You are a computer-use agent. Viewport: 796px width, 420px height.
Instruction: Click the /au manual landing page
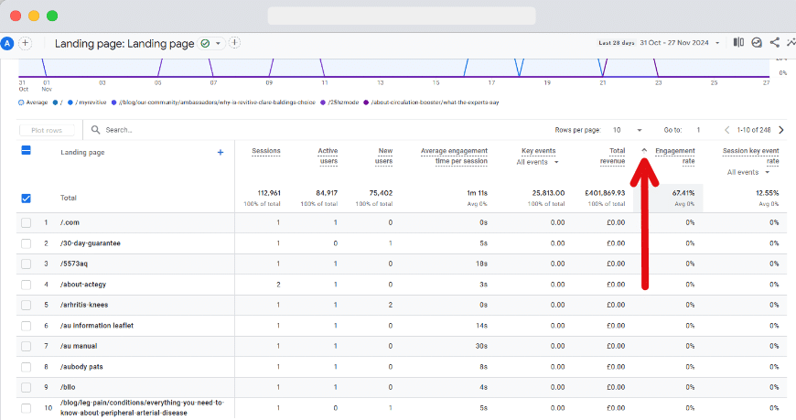point(79,346)
